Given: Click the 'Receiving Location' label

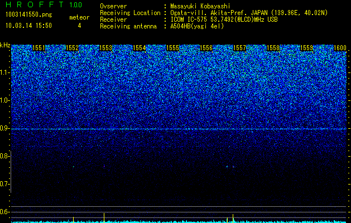Looking at the screenshot, I should [x=130, y=13].
